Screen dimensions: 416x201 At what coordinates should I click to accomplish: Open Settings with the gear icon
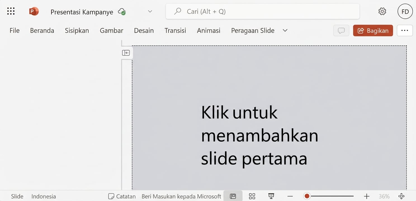[x=382, y=11]
